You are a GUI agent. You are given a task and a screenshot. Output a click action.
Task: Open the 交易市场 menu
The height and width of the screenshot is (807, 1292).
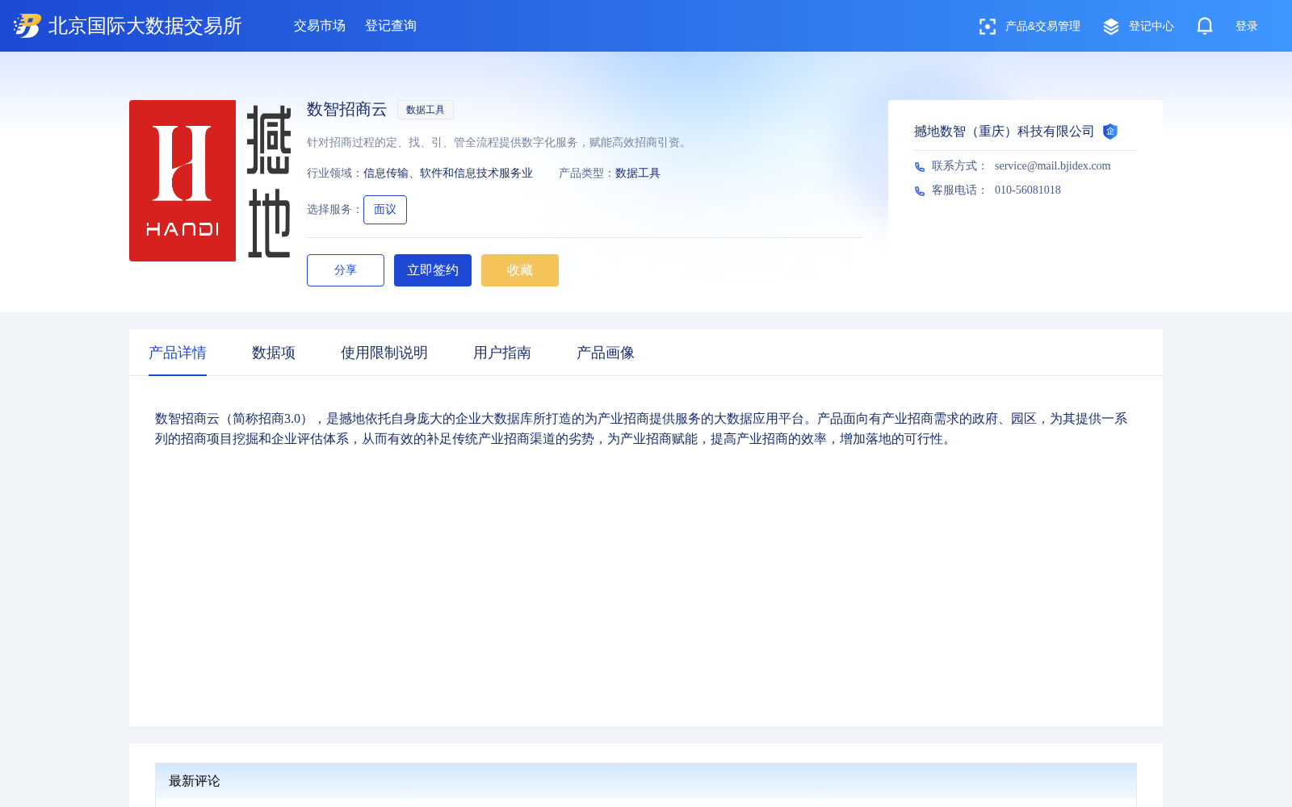[x=320, y=26]
